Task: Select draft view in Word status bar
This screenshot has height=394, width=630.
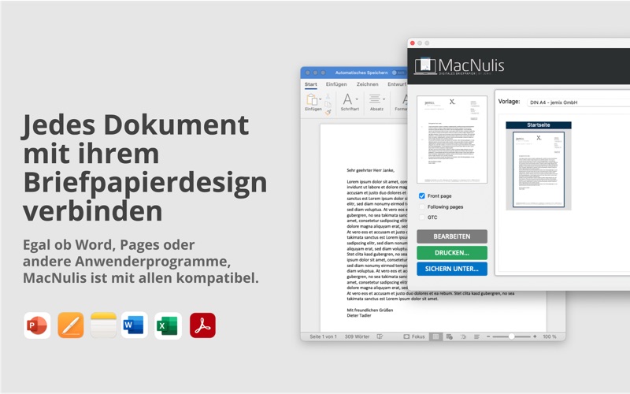Action: pyautogui.click(x=477, y=336)
